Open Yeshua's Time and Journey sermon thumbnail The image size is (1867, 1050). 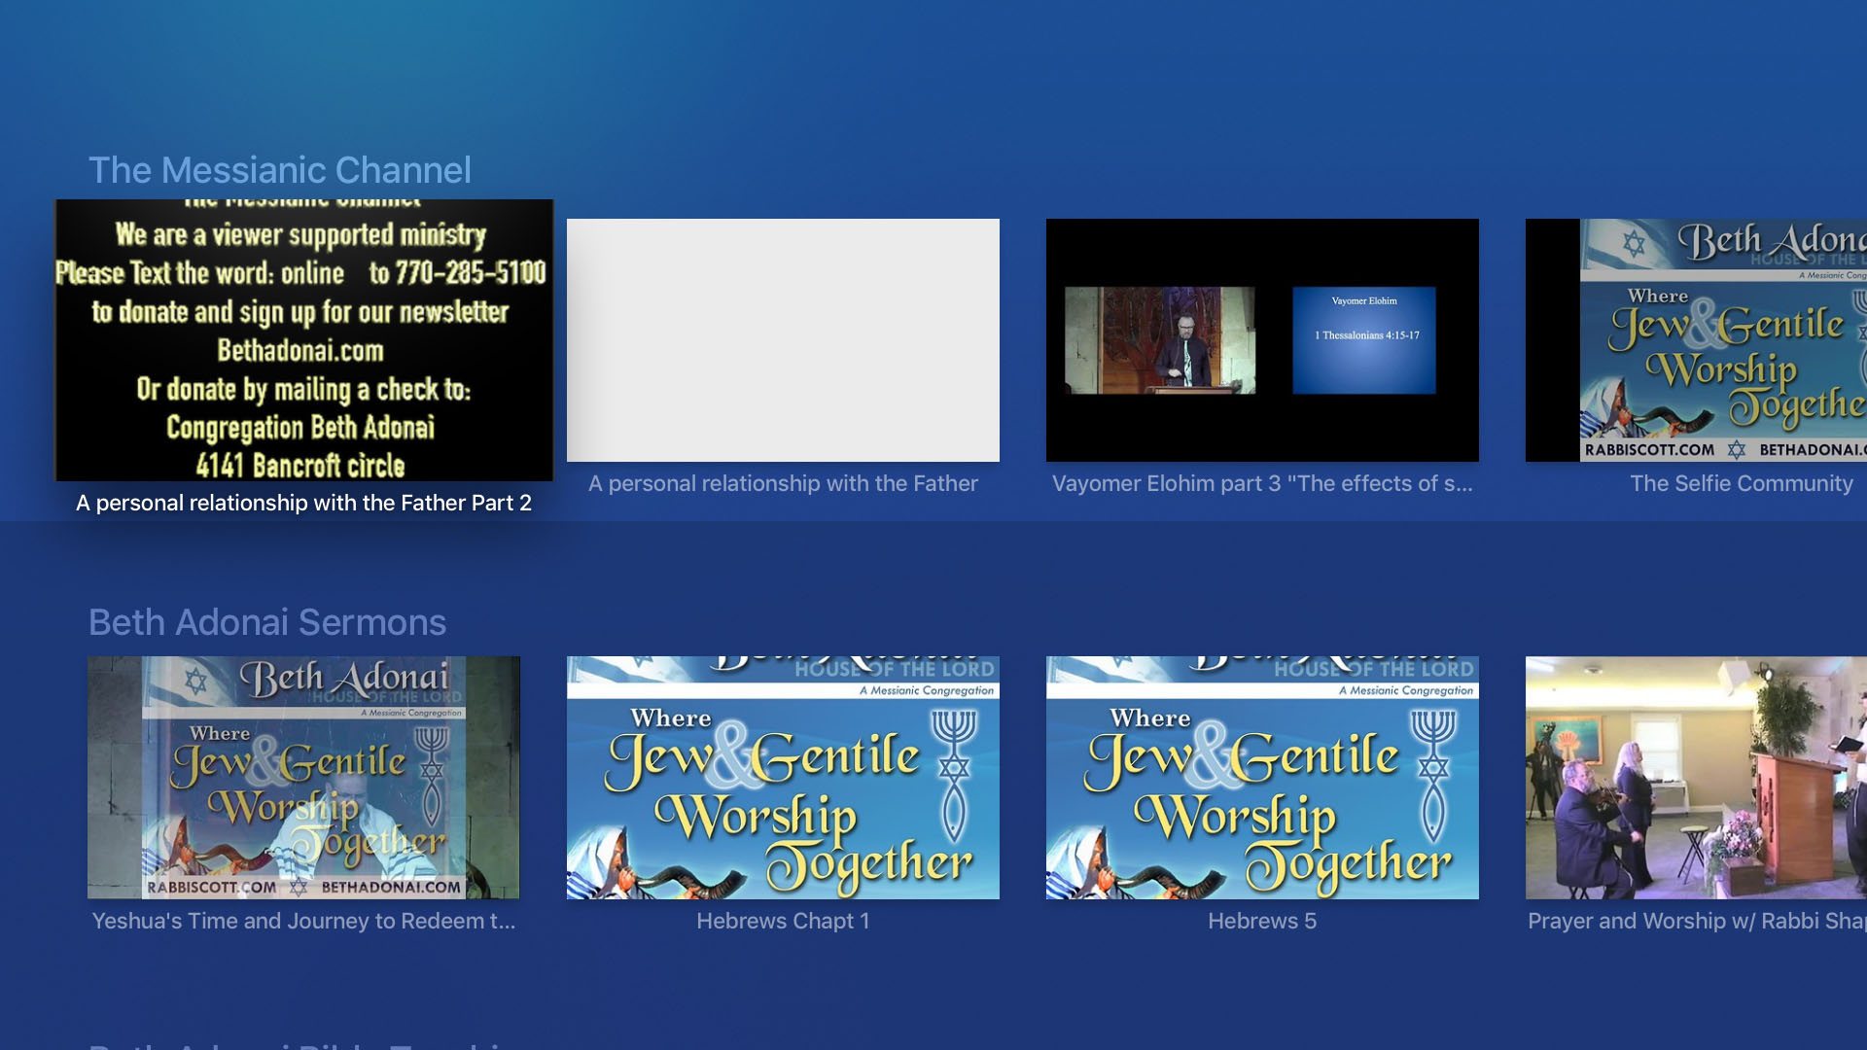tap(303, 777)
